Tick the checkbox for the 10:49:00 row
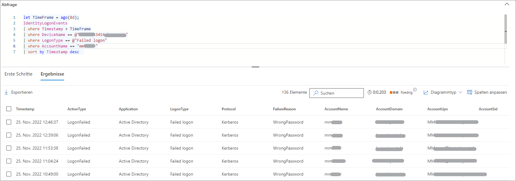Screen dimensions: 516x181 click(9, 174)
